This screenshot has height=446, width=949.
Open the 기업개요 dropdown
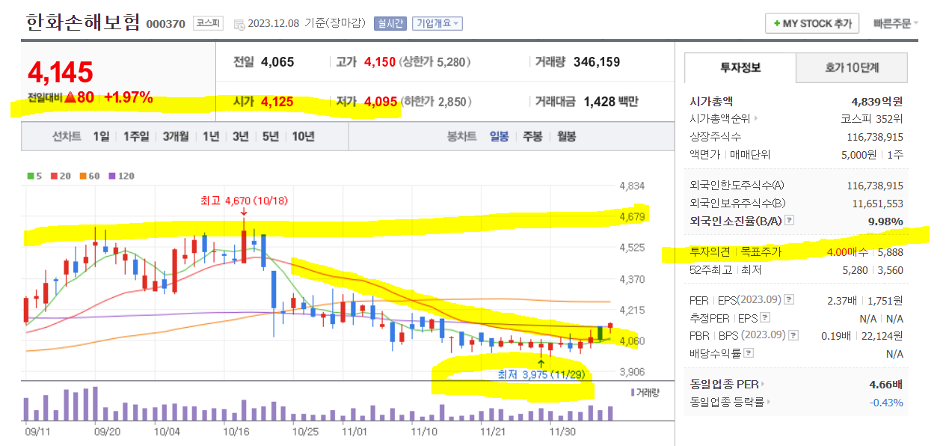point(437,23)
